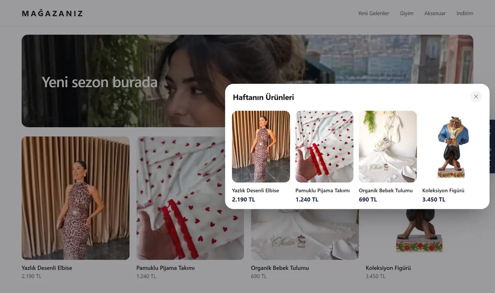
Task: Click the grey 690 TL price in page grid
Action: tap(259, 276)
